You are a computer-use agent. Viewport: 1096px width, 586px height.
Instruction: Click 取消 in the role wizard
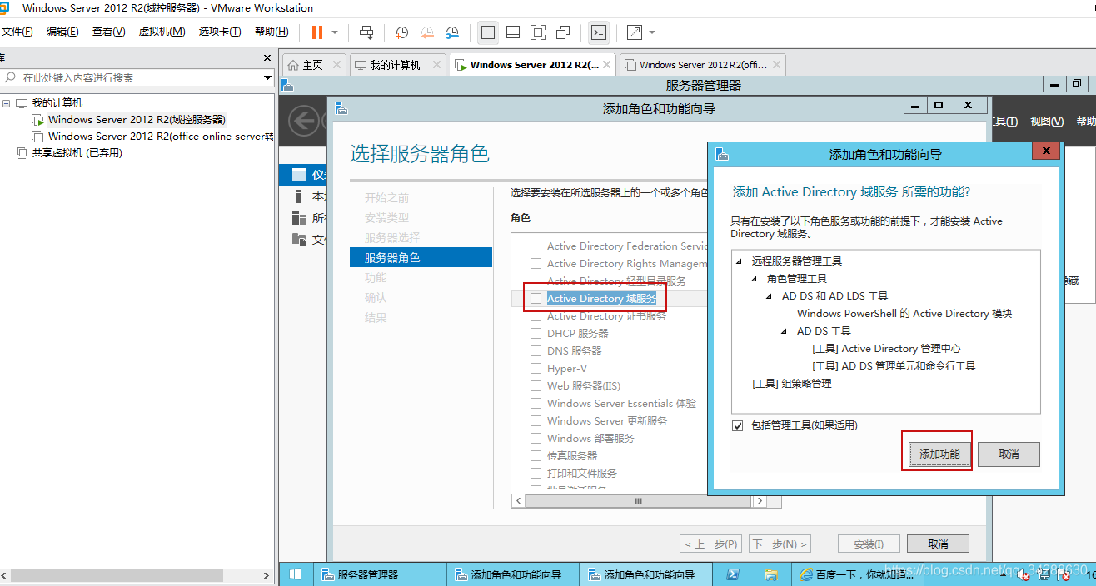[938, 544]
